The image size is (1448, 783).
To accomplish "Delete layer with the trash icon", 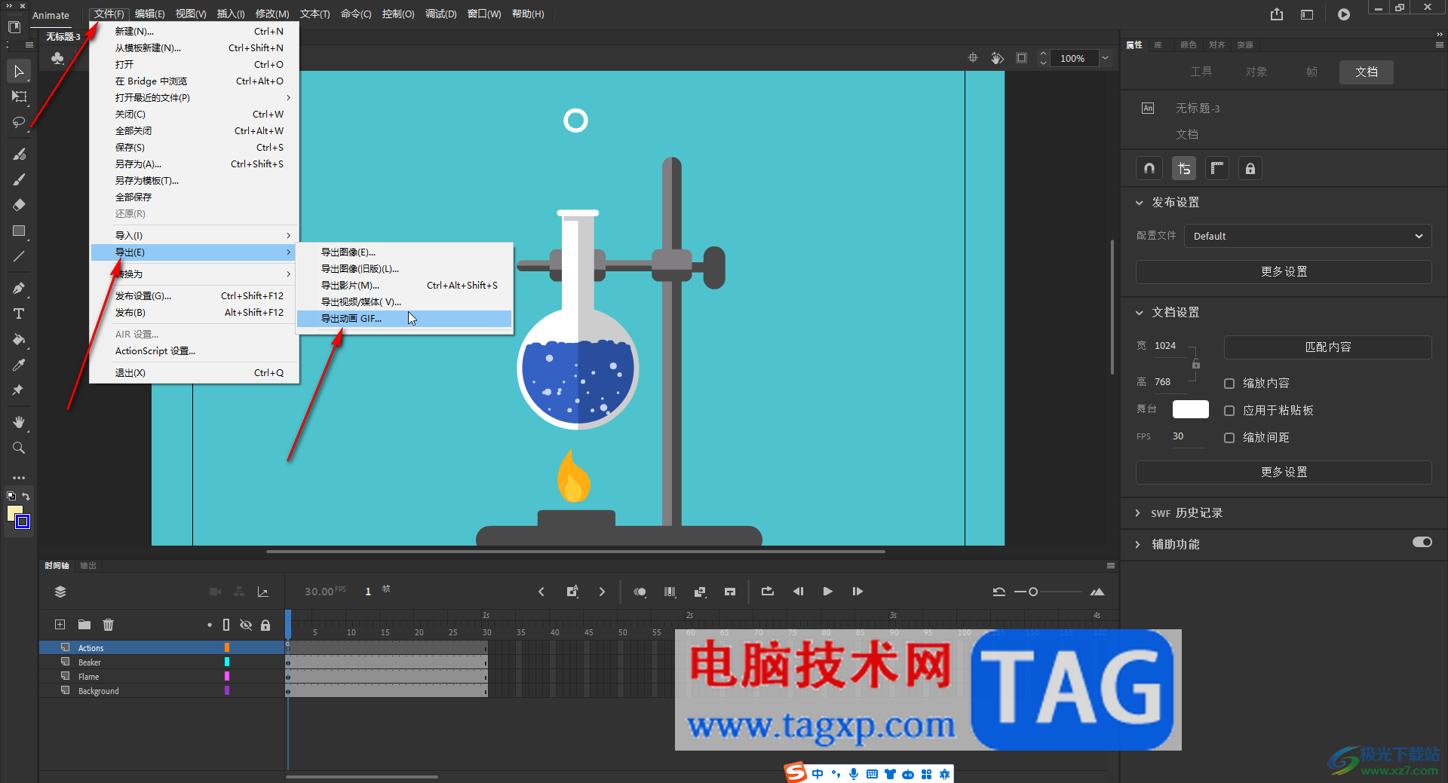I will click(109, 625).
